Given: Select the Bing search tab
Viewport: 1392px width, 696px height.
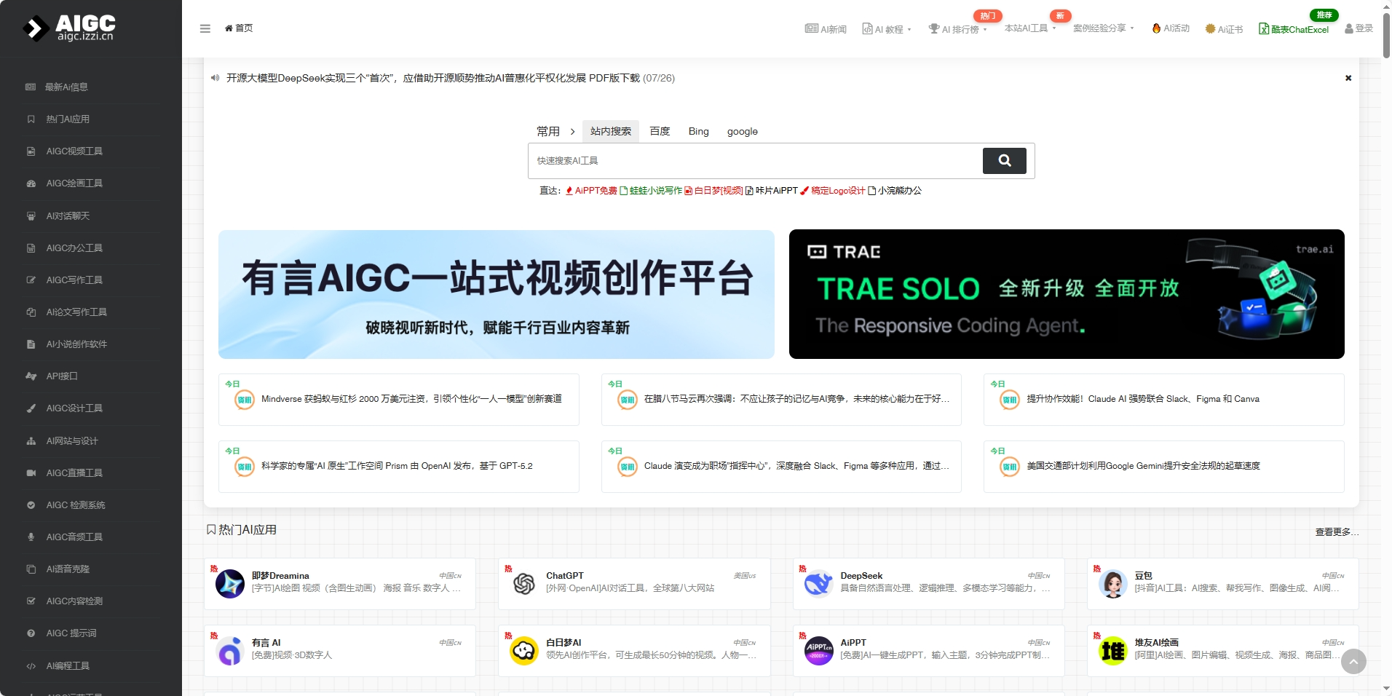Looking at the screenshot, I should click(x=698, y=131).
